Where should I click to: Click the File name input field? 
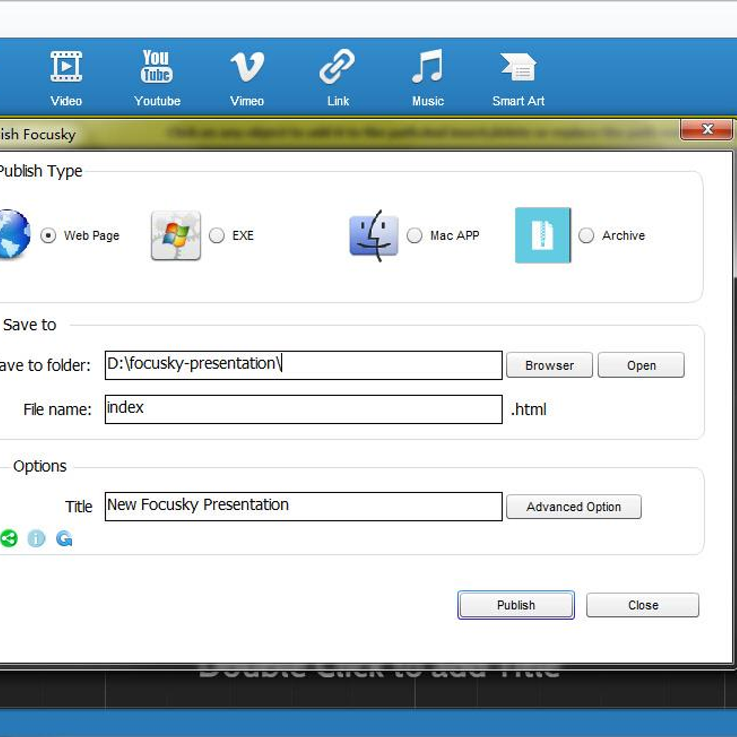tap(304, 409)
